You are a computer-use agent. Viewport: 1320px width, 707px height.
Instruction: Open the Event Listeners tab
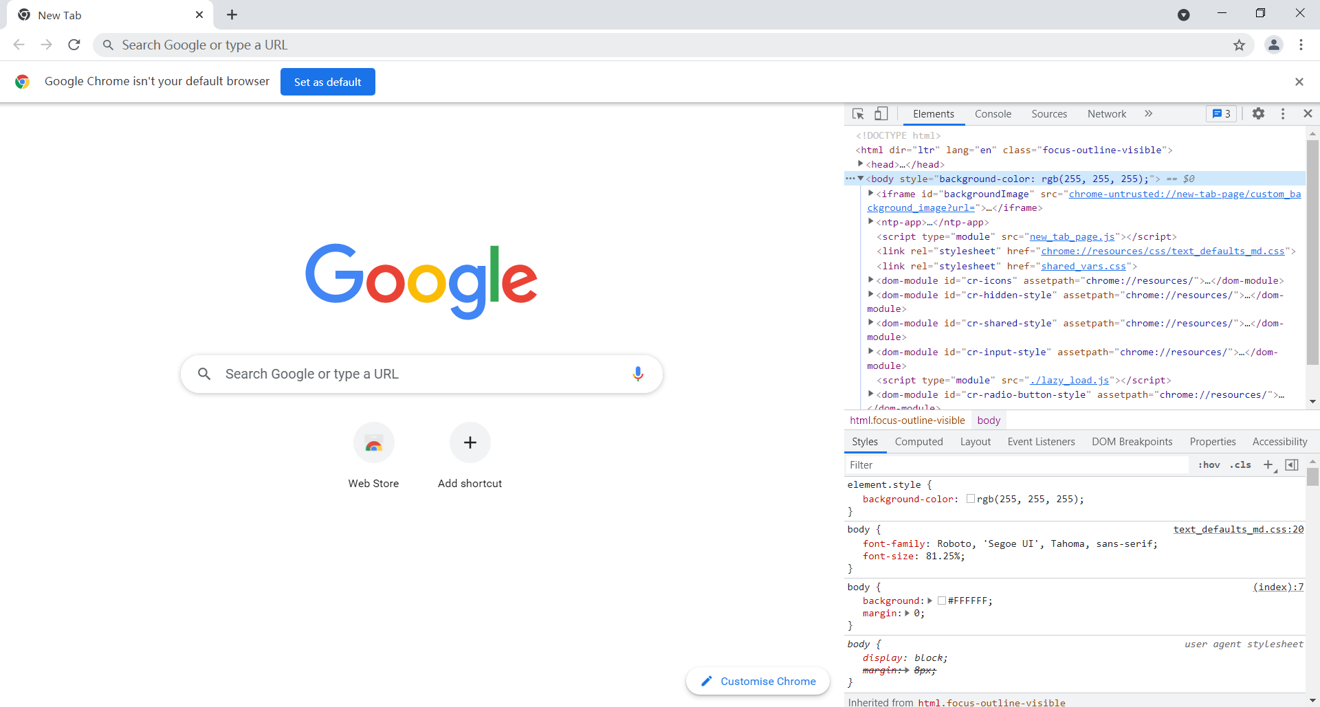click(x=1041, y=442)
